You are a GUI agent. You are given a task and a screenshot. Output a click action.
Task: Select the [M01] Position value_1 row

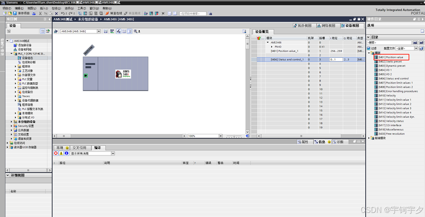309,51
